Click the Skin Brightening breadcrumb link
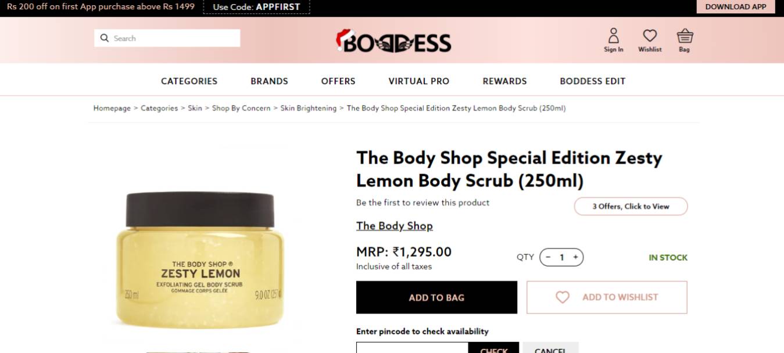784x353 pixels. coord(309,108)
